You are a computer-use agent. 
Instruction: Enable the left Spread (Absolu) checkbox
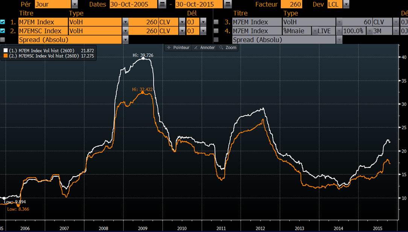pyautogui.click(x=3, y=40)
